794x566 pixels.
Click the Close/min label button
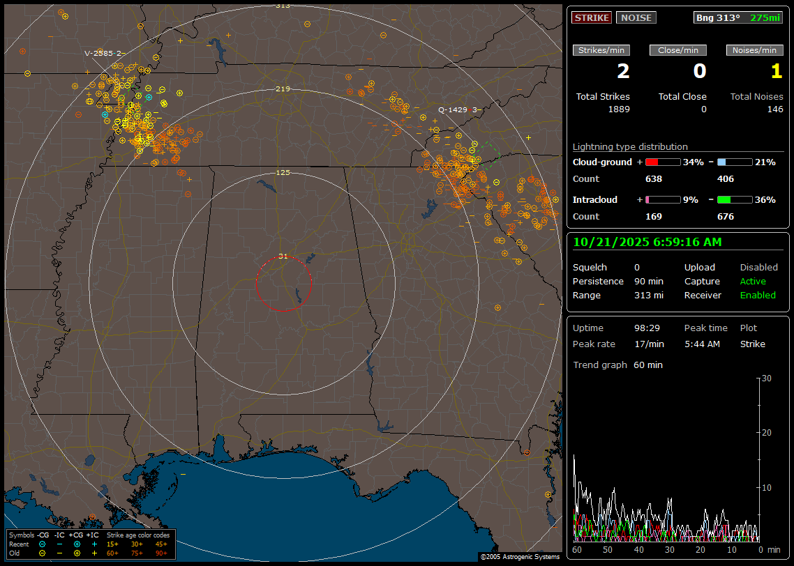[x=678, y=50]
